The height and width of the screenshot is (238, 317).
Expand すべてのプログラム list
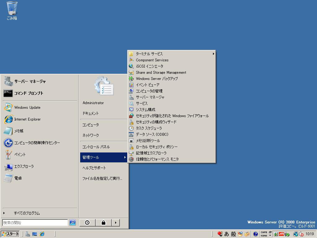pos(27,213)
